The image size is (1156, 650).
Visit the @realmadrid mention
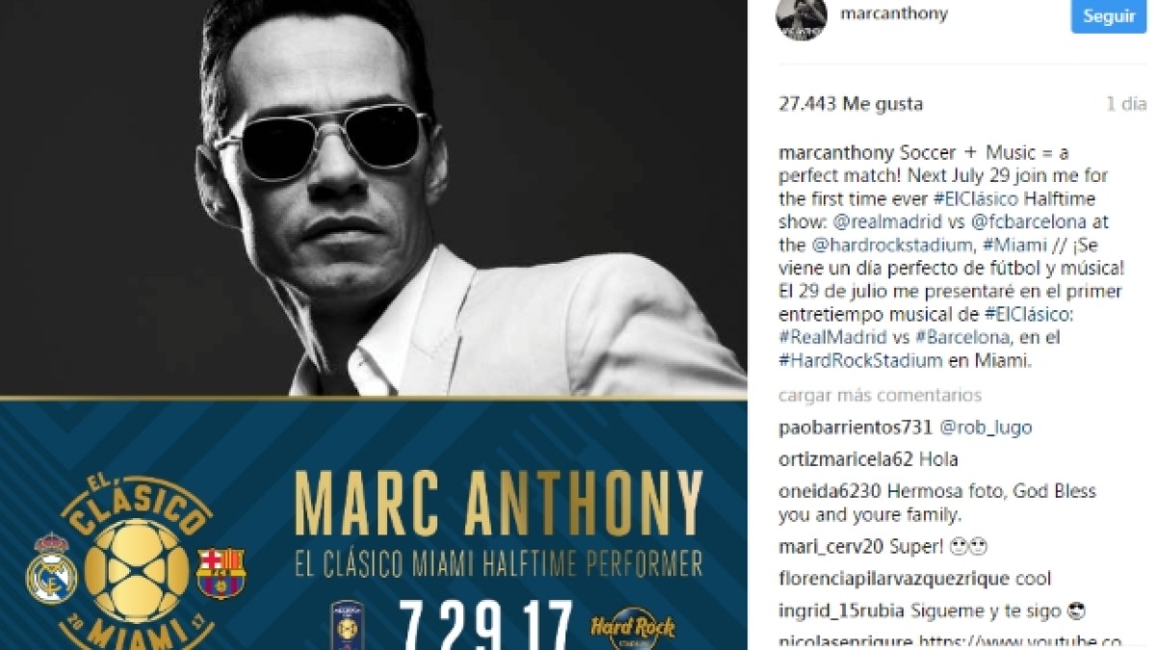coord(875,221)
